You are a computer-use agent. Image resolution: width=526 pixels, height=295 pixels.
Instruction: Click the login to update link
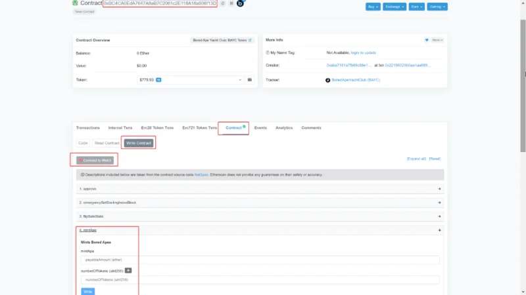pos(364,53)
